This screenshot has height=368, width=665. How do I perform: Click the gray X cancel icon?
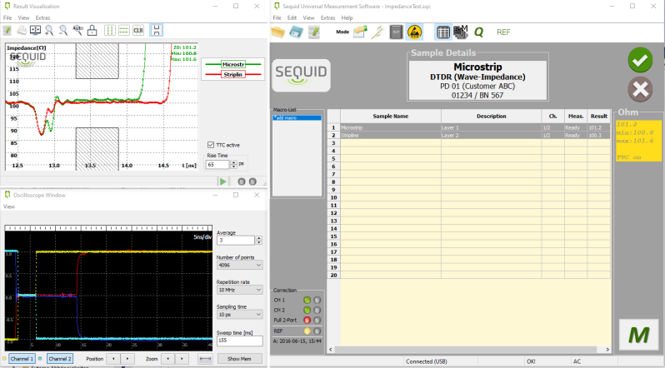tap(639, 89)
